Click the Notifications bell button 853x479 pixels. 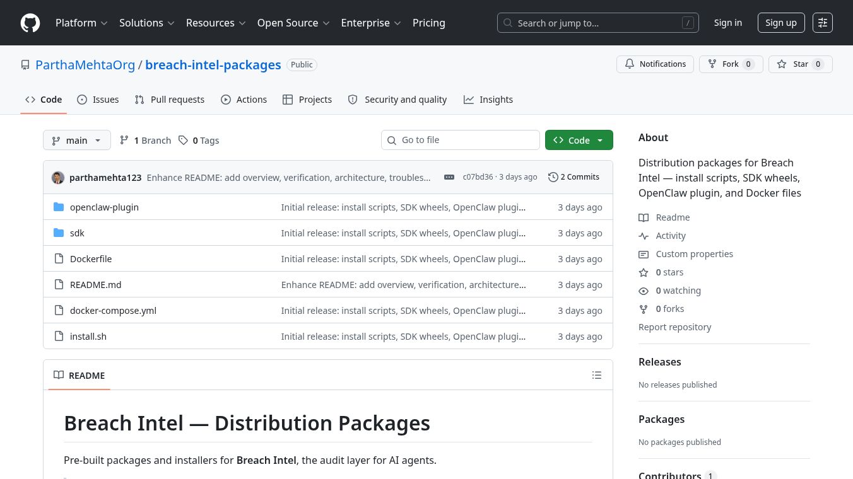point(655,64)
